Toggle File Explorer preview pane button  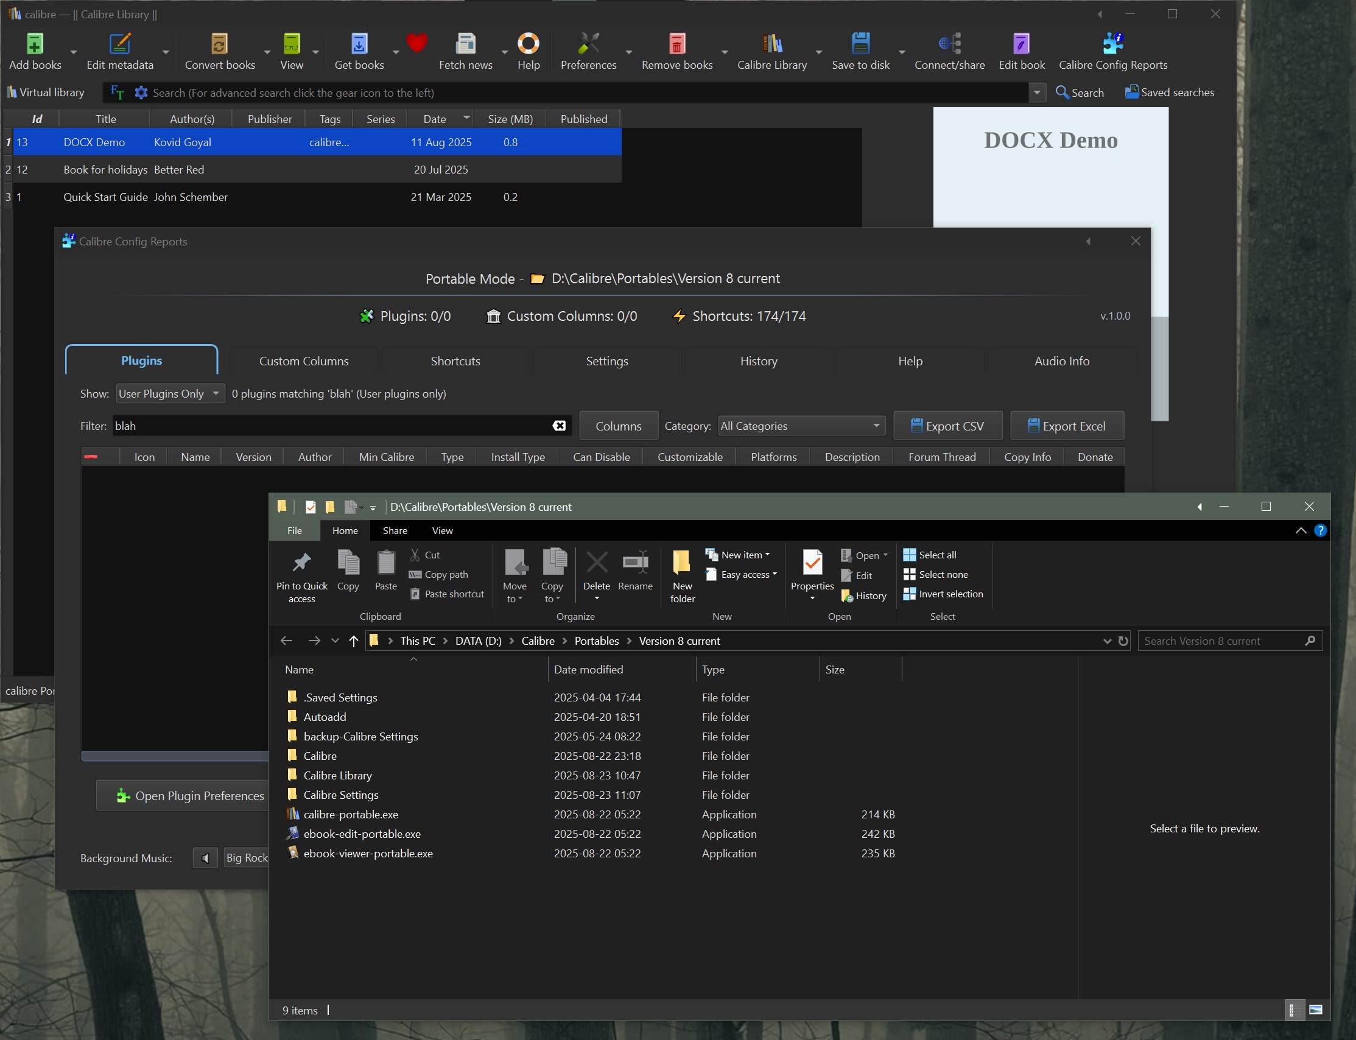[x=1316, y=1010]
